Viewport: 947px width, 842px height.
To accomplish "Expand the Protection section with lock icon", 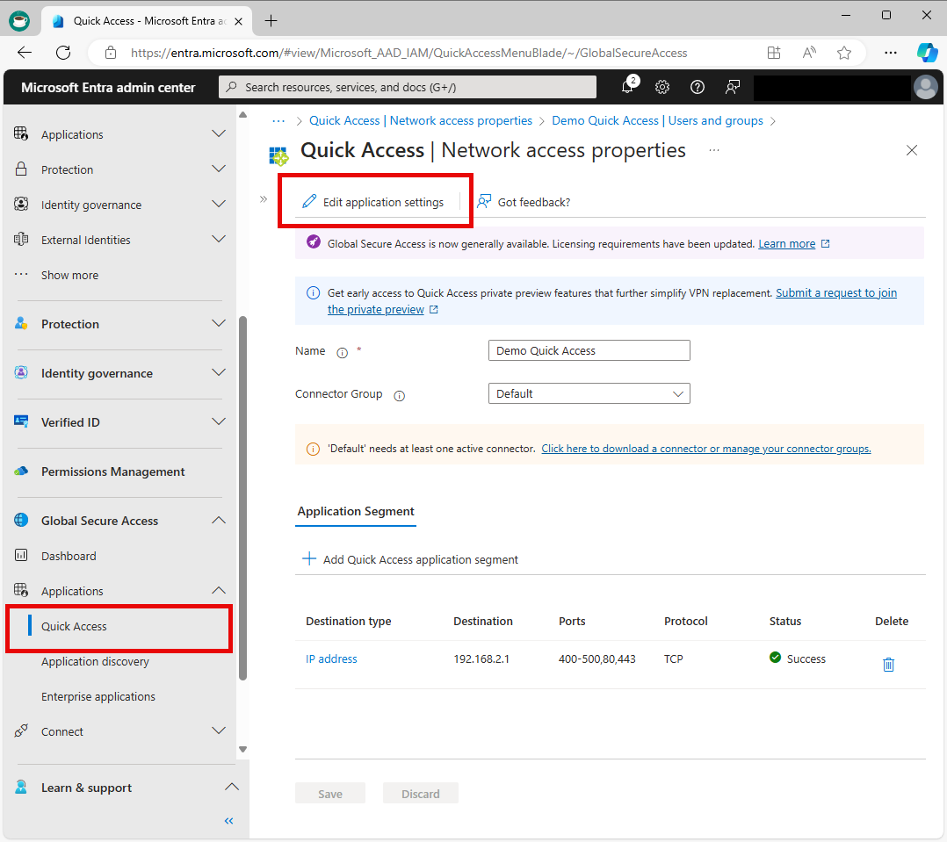I will coord(219,169).
